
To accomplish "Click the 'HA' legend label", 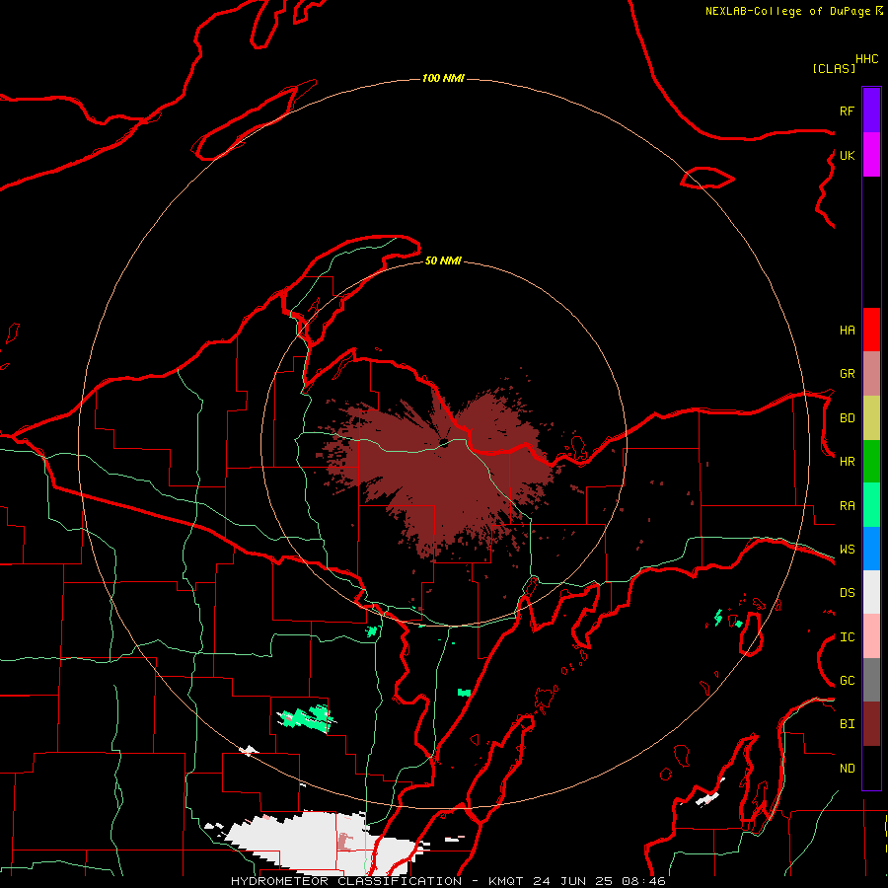I will [x=847, y=331].
